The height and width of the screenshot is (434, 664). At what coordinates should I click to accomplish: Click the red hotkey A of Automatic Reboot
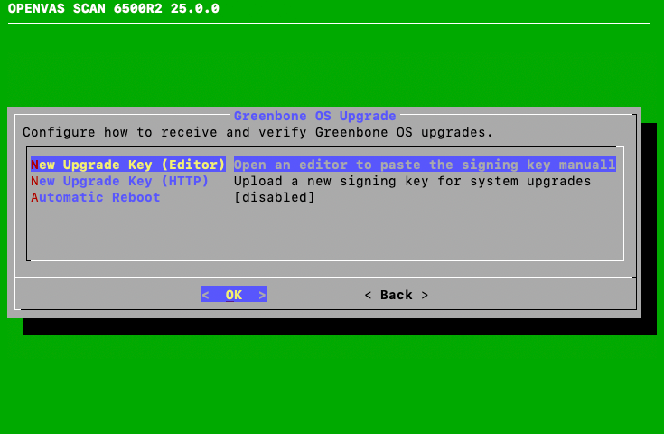34,197
